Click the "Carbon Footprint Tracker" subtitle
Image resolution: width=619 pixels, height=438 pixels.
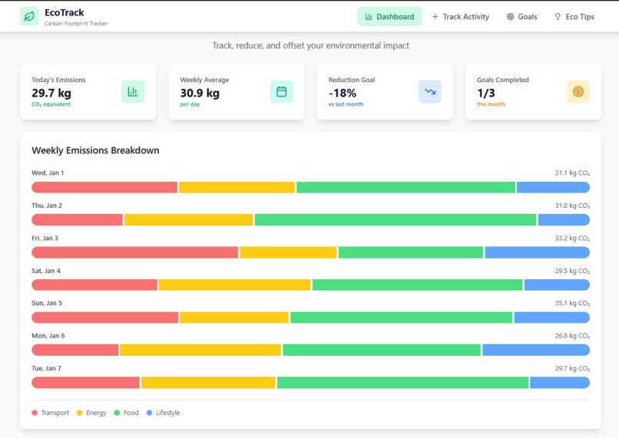click(76, 23)
